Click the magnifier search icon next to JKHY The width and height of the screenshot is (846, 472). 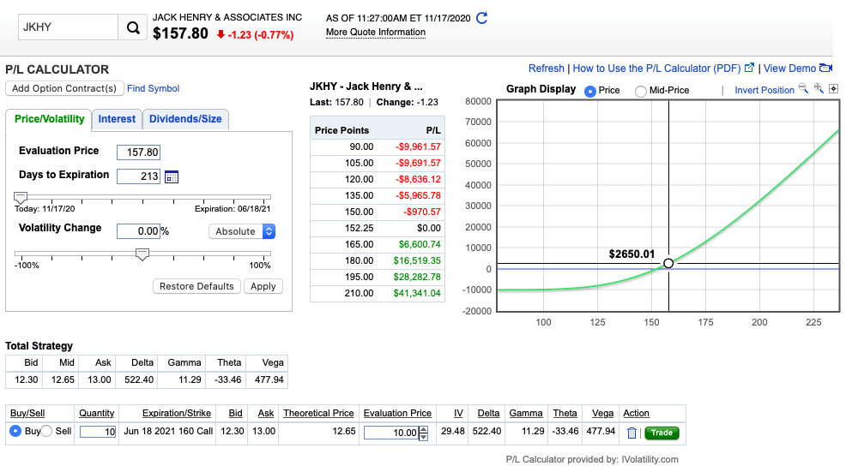click(133, 27)
